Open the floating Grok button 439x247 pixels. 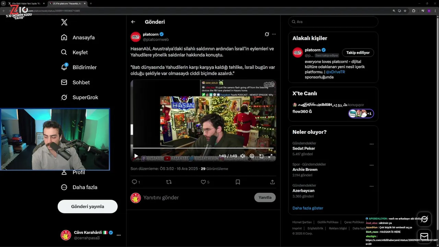[x=424, y=219]
